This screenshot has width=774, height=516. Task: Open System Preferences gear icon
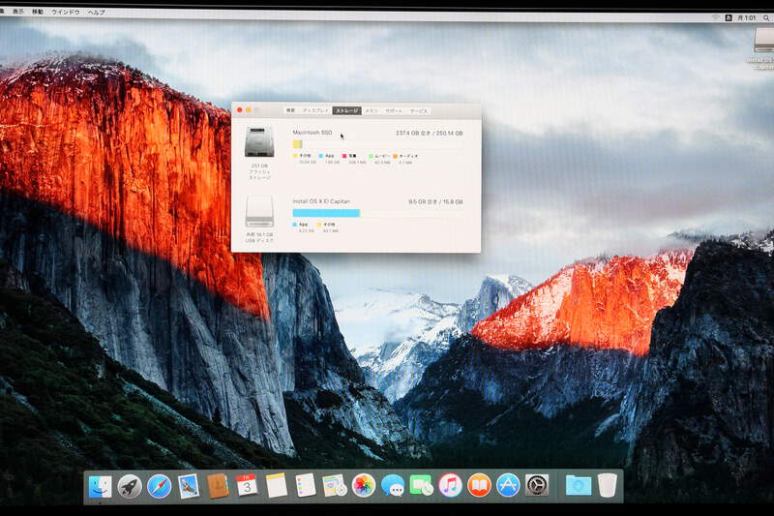(537, 485)
